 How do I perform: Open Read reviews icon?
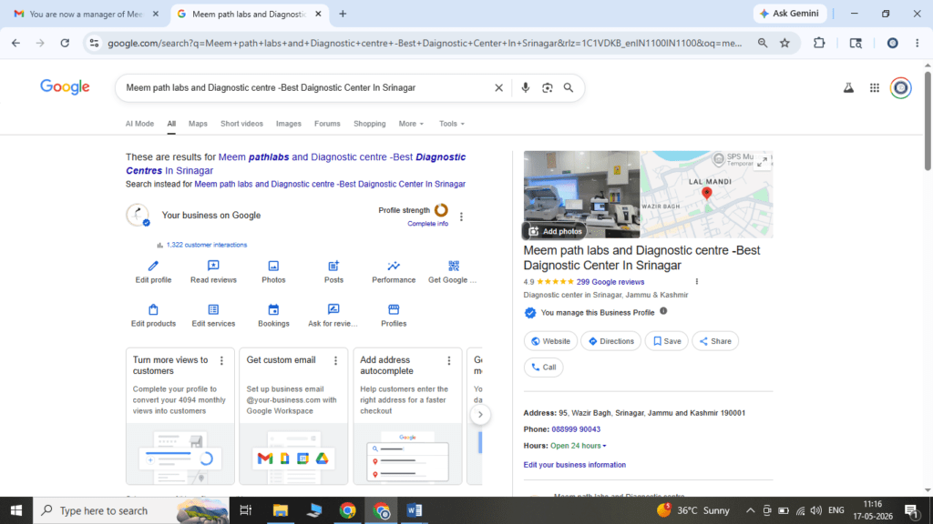click(x=213, y=266)
